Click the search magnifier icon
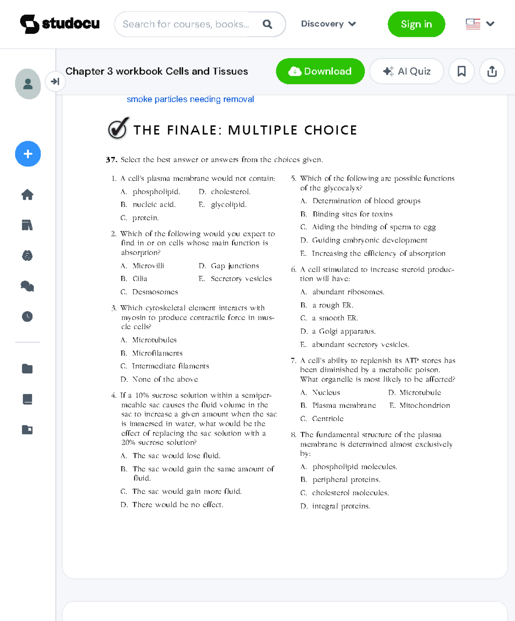The width and height of the screenshot is (515, 621). point(267,24)
